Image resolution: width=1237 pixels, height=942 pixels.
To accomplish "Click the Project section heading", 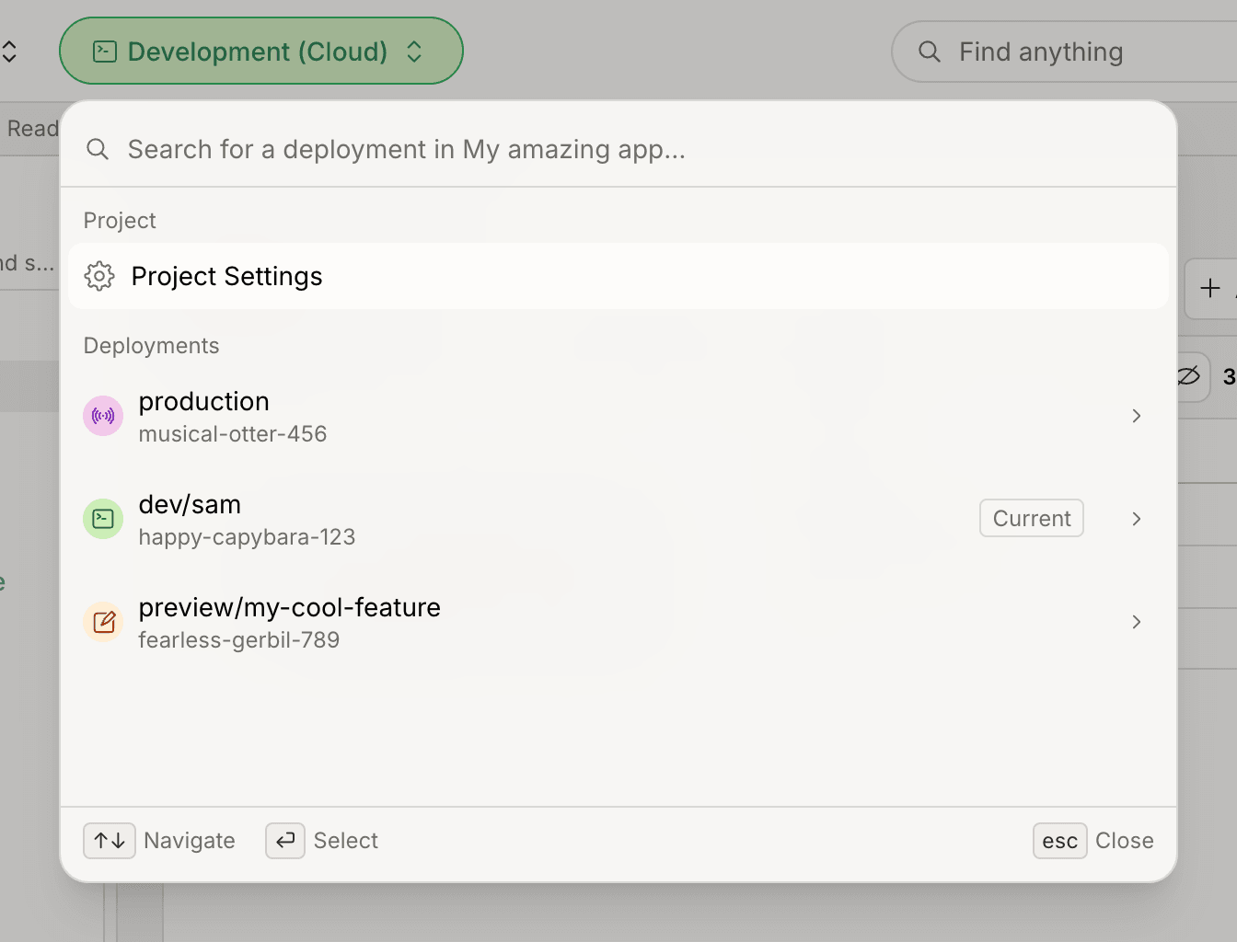I will click(x=120, y=221).
